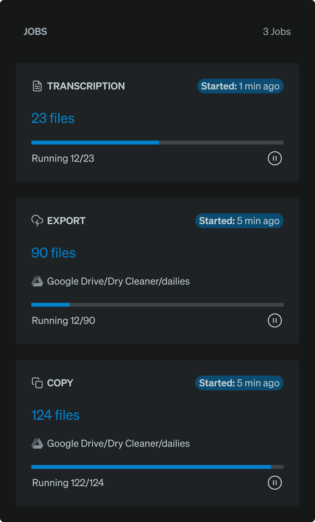Screen dimensions: 315x522
Task: Pause the Export job
Action: click(x=275, y=320)
